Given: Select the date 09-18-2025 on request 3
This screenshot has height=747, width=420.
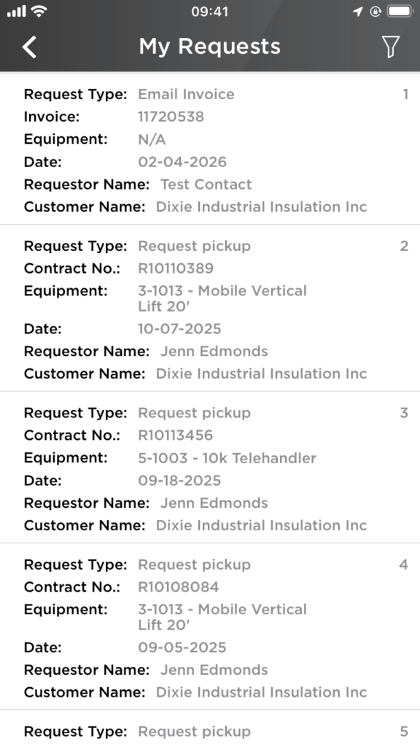Looking at the screenshot, I should point(181,481).
